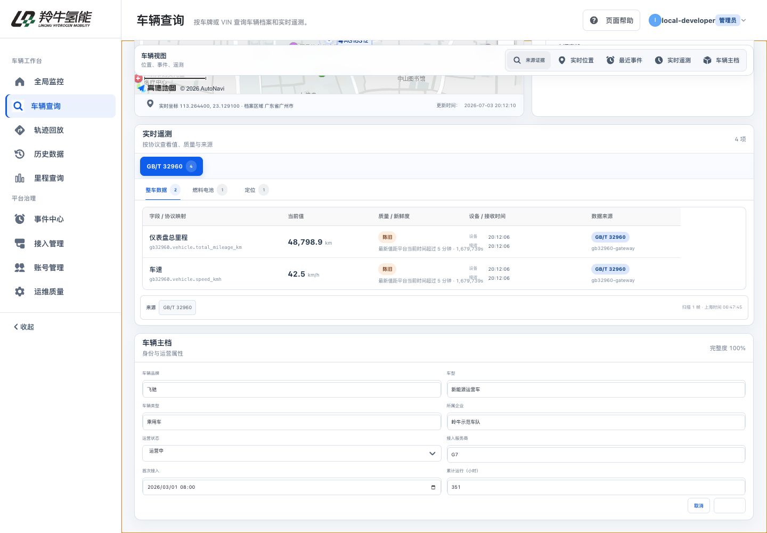The height and width of the screenshot is (533, 767).
Task: Open 轨迹回放 in the sidebar
Action: pos(60,130)
